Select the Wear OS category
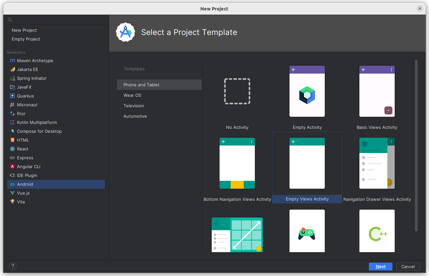The image size is (429, 276). coord(159,95)
